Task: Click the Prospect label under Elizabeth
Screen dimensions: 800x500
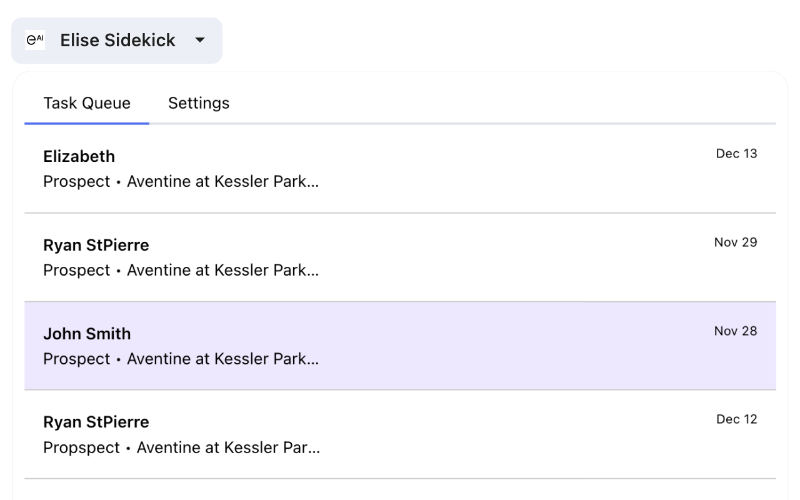Action: tap(76, 182)
